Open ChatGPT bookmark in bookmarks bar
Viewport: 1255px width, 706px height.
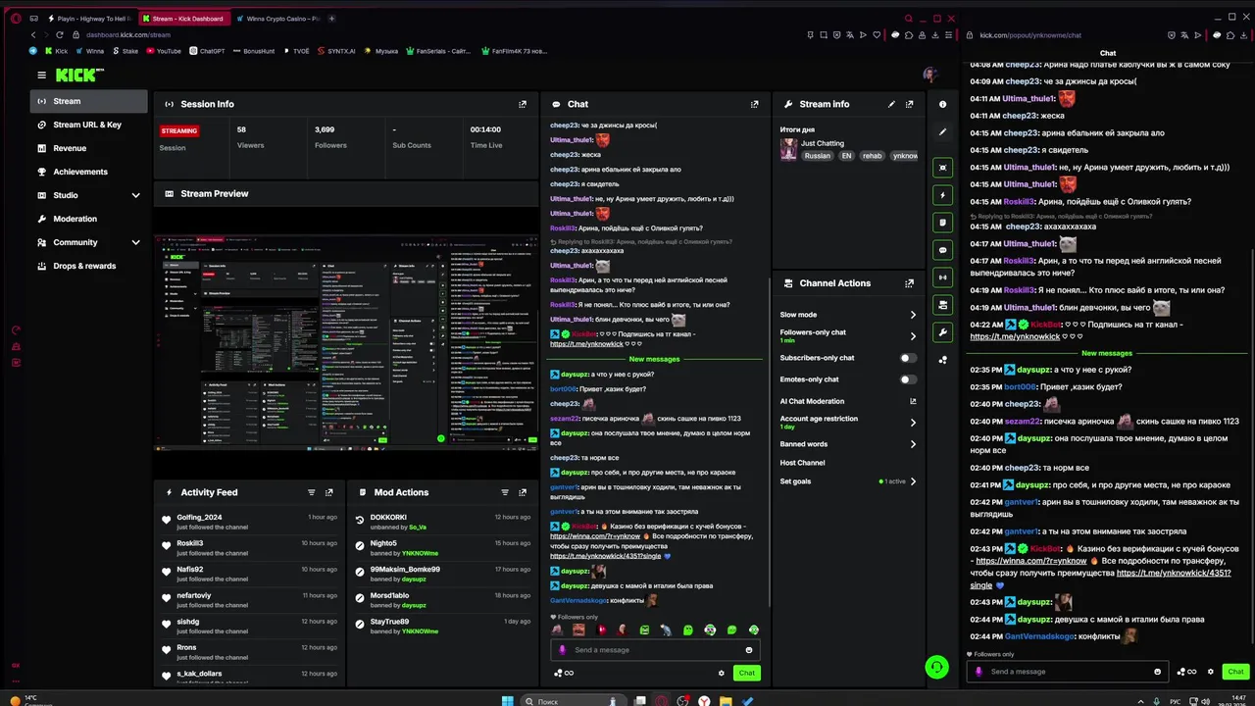click(x=207, y=51)
